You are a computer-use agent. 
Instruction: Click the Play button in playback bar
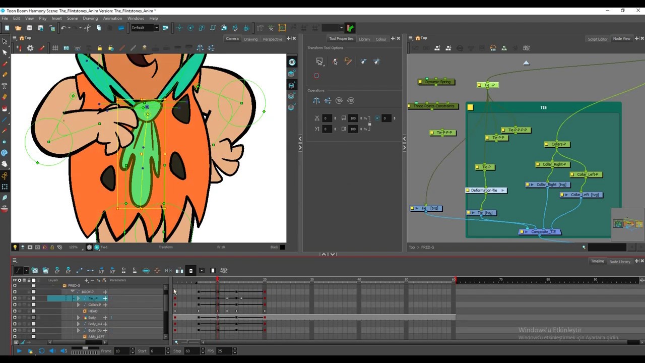(x=19, y=351)
